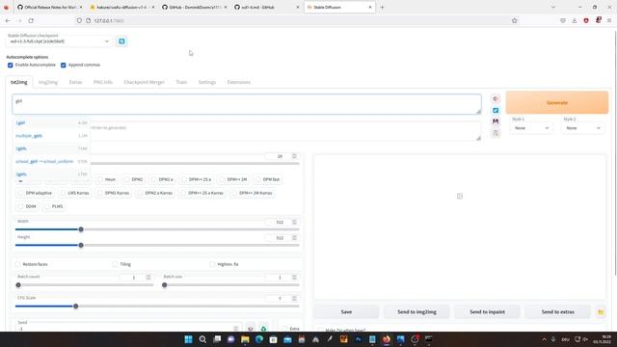
Task: Click Send to extras button
Action: tap(557, 312)
